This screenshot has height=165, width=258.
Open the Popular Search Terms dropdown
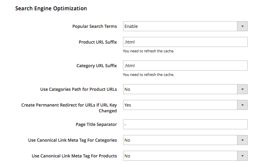(180, 26)
